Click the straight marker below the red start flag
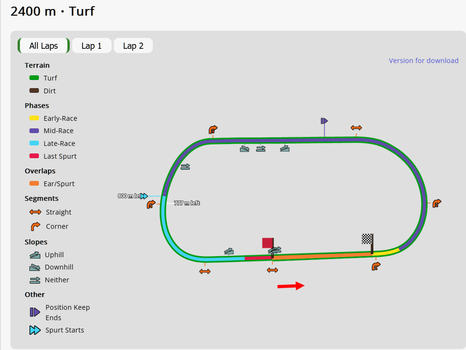Image resolution: width=466 pixels, height=350 pixels. click(x=272, y=270)
